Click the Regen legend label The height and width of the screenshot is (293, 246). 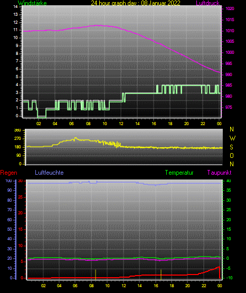[x=8, y=173]
